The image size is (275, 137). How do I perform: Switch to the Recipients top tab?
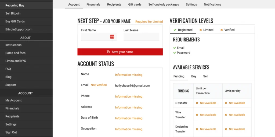[114, 5]
